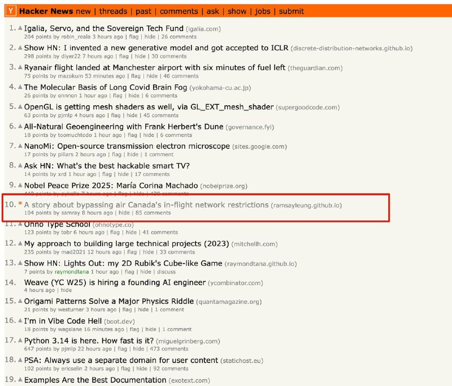Upvote the OpenGL mesh shaders story
The image size is (452, 386).
point(20,106)
